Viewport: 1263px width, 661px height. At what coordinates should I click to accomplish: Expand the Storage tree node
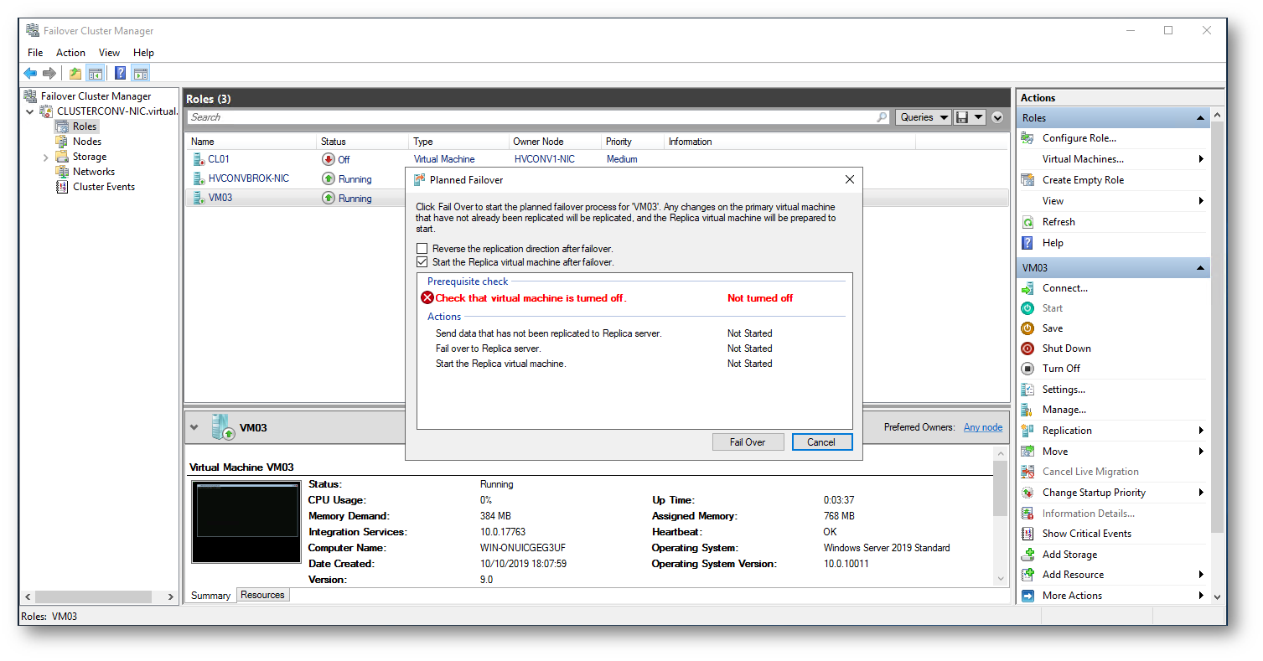pyautogui.click(x=45, y=158)
